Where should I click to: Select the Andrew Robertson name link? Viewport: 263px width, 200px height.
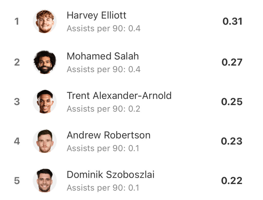pos(109,135)
